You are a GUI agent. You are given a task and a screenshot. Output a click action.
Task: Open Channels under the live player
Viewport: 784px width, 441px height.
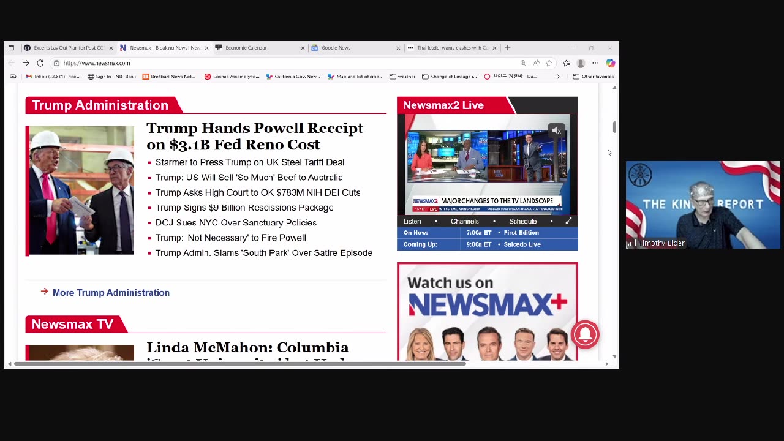click(465, 221)
